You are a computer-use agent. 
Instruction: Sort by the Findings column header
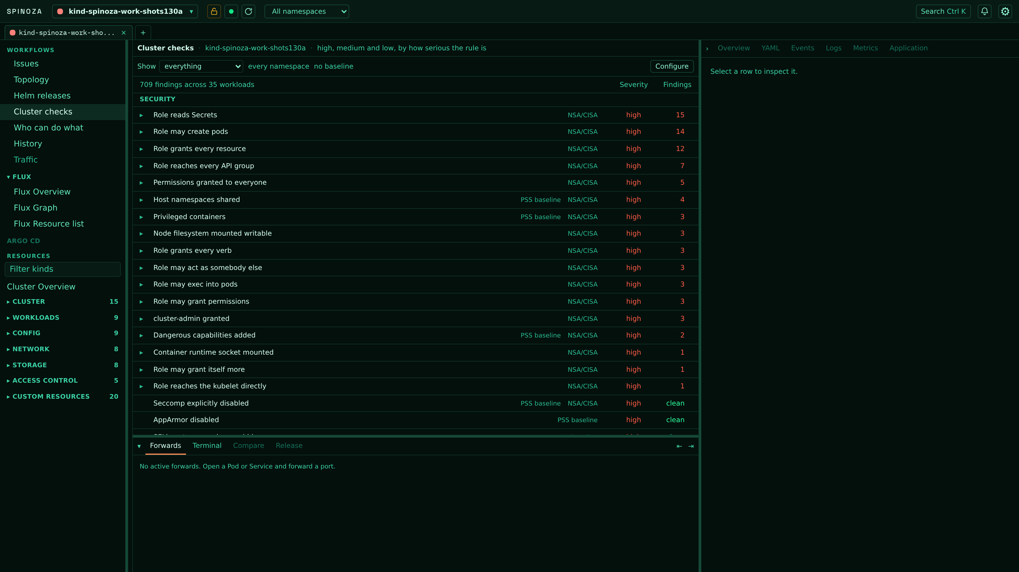coord(677,85)
